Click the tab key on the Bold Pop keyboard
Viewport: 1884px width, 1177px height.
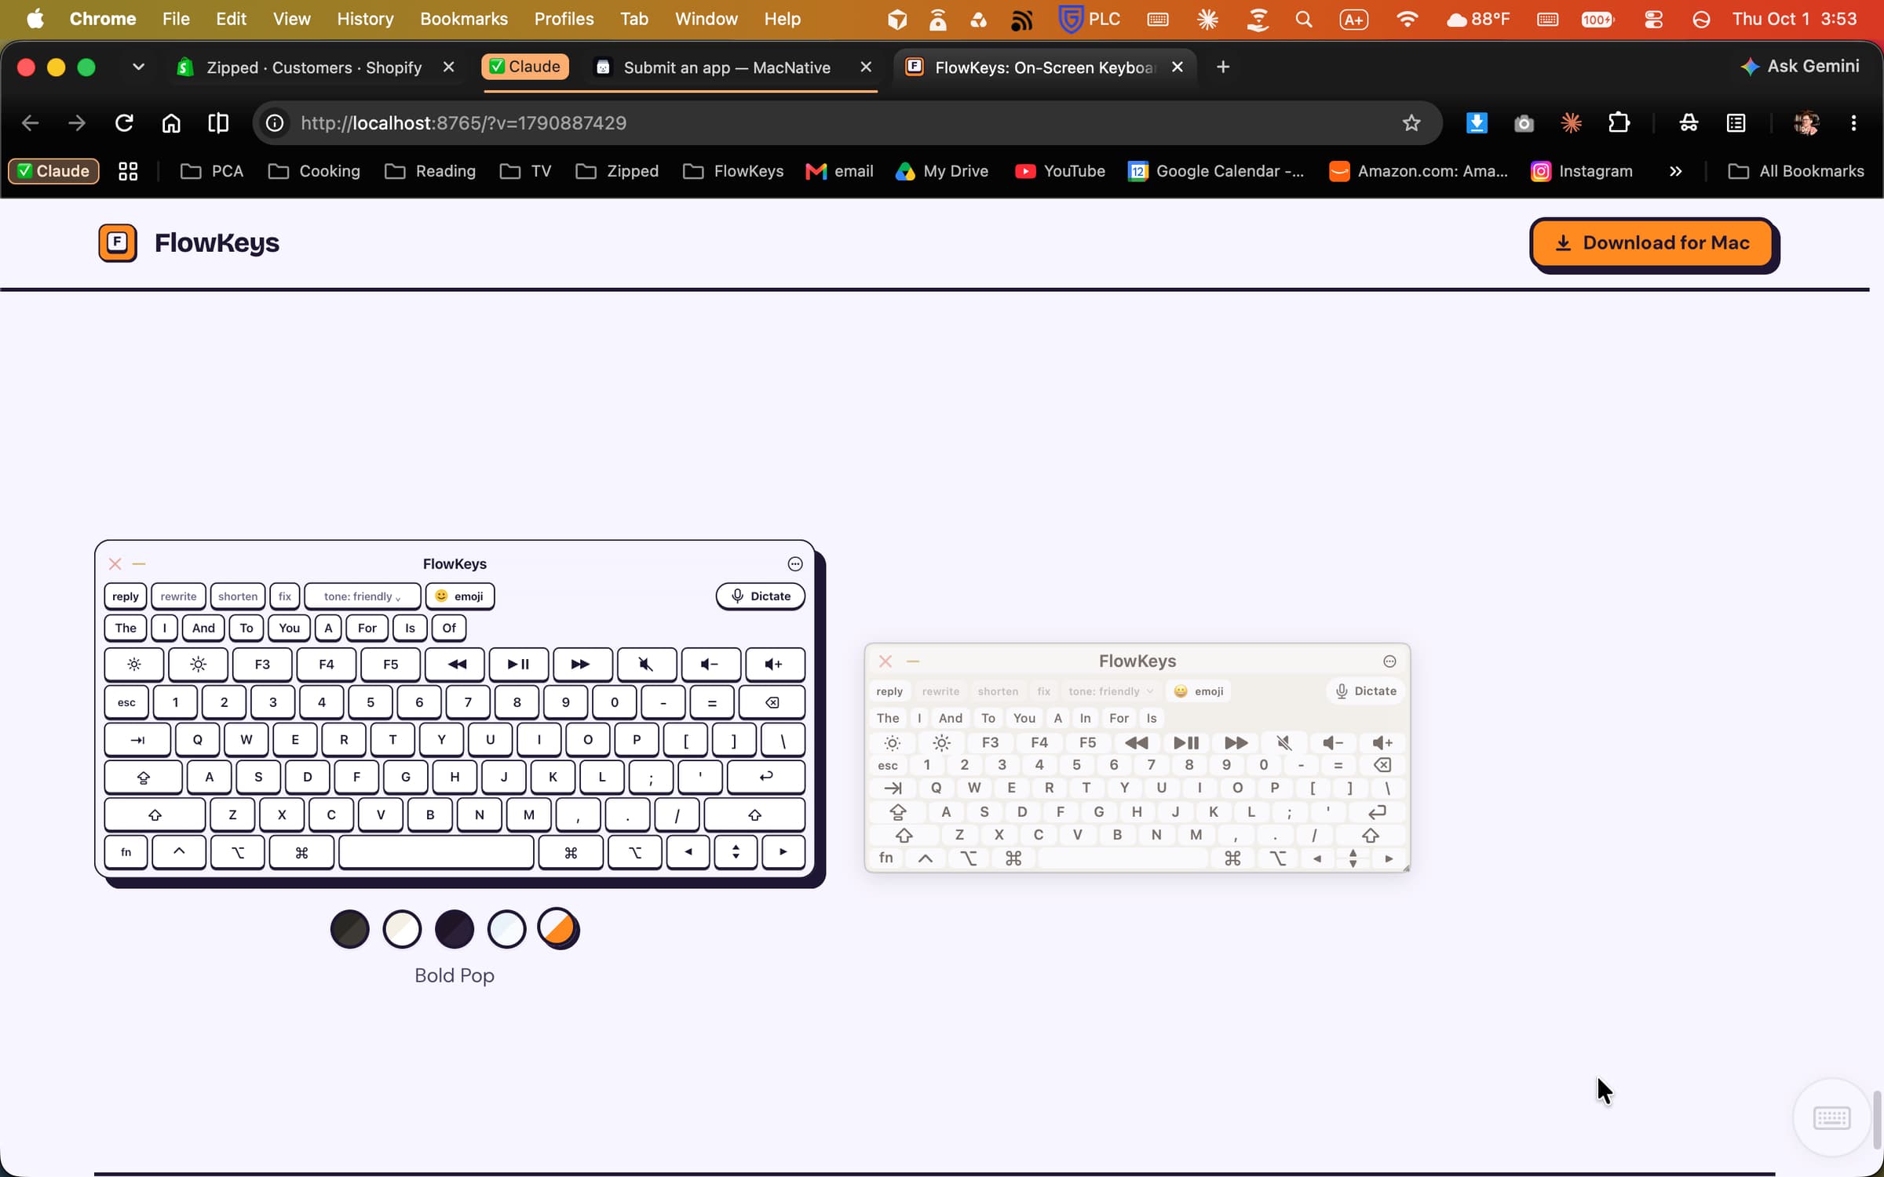(x=137, y=739)
